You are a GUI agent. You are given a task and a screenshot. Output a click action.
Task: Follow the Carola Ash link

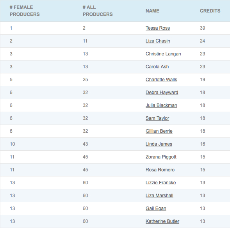[157, 67]
